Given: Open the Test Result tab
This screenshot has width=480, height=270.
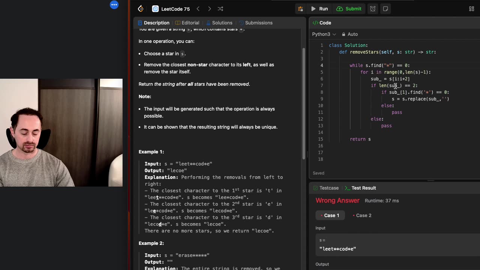Looking at the screenshot, I should tap(360, 188).
